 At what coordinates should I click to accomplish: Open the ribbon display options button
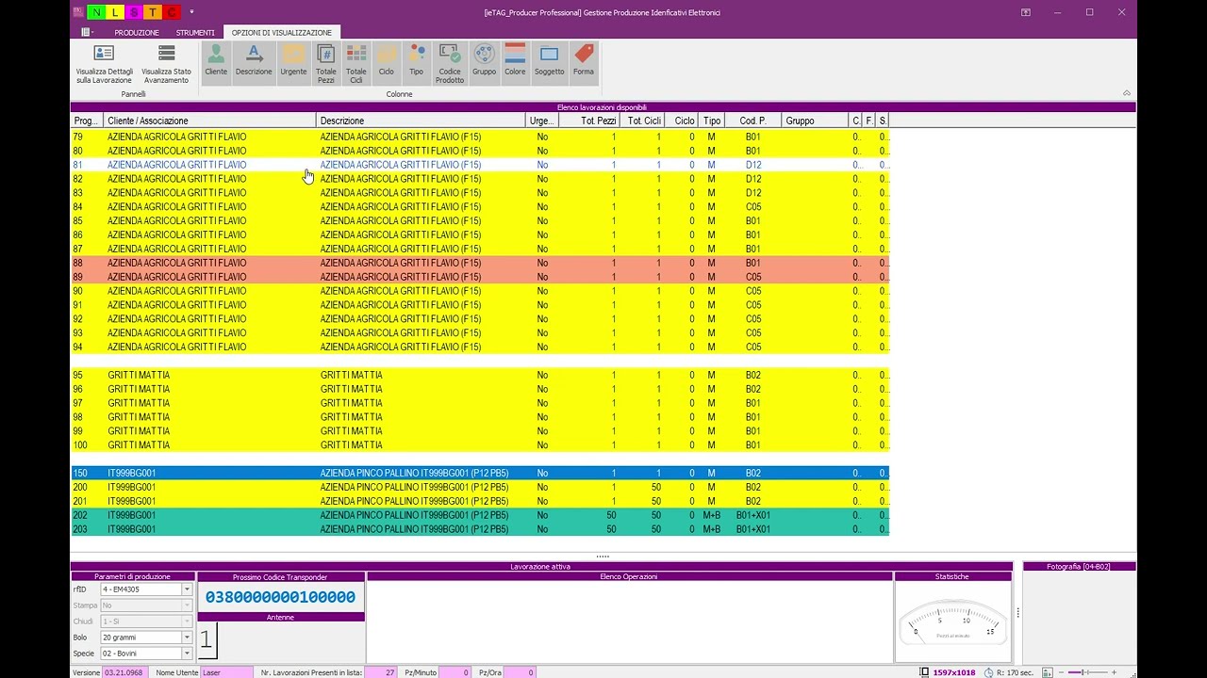pos(1025,12)
